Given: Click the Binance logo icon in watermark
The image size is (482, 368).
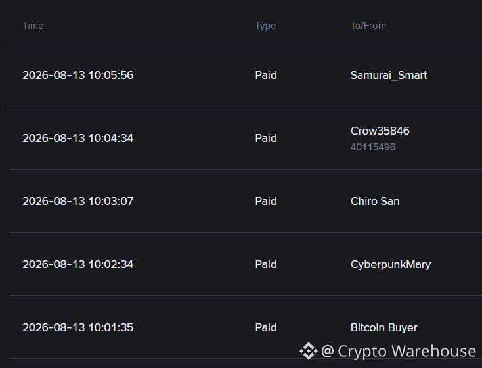Looking at the screenshot, I should point(309,351).
